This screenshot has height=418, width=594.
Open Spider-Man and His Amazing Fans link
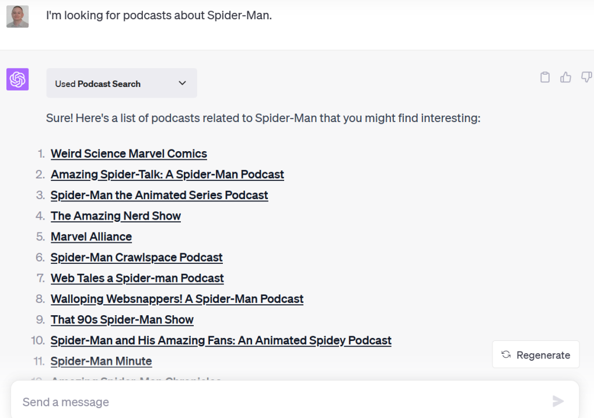click(x=221, y=340)
